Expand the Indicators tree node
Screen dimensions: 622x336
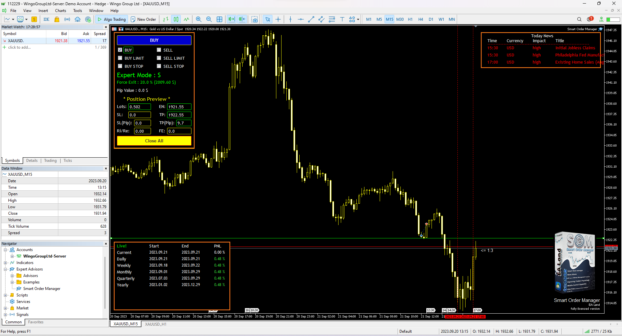6,263
